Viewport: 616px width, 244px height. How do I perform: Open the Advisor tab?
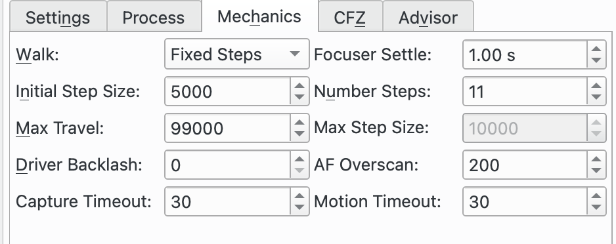pyautogui.click(x=428, y=17)
